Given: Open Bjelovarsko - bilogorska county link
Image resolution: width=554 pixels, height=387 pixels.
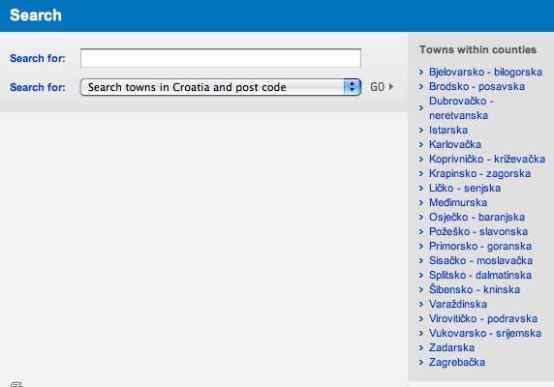Looking at the screenshot, I should click(485, 72).
